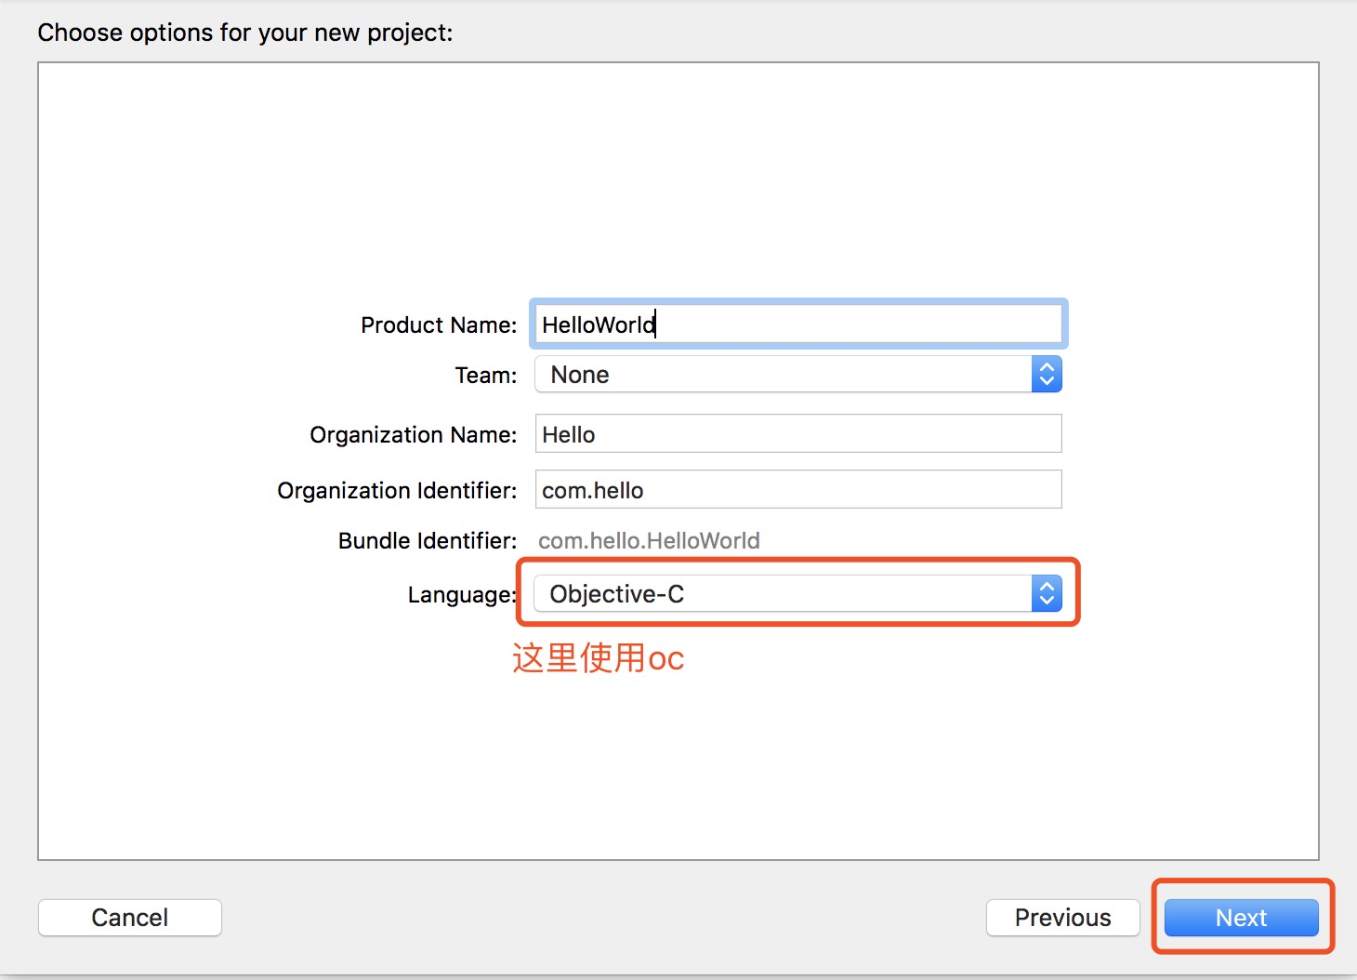
Task: Click the Organization Name field containing Hello
Action: point(798,434)
